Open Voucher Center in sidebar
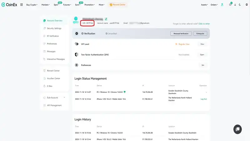250x141 pixels. pos(53,78)
